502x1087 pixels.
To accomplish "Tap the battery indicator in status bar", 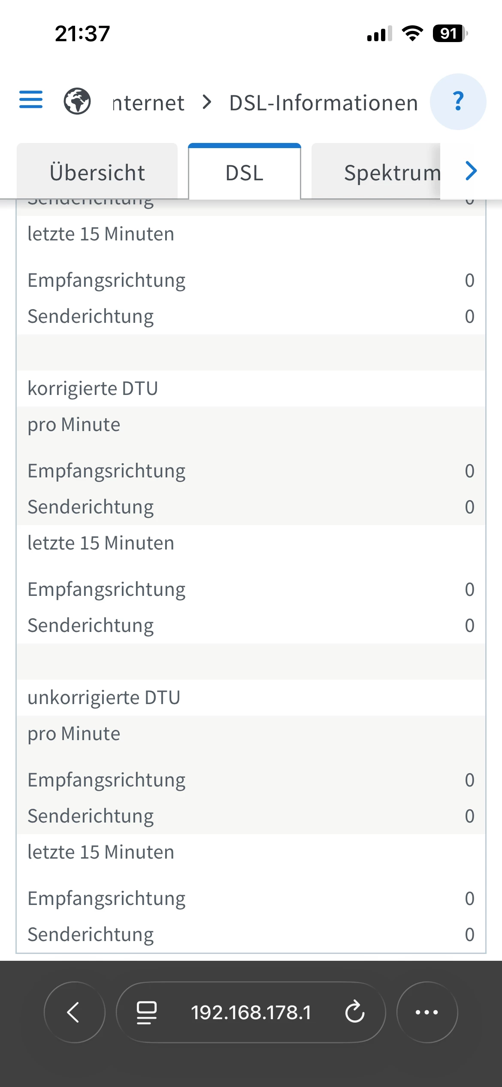I will [x=450, y=33].
